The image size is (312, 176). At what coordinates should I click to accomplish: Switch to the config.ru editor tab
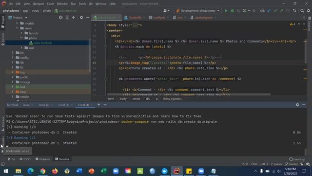point(158,18)
